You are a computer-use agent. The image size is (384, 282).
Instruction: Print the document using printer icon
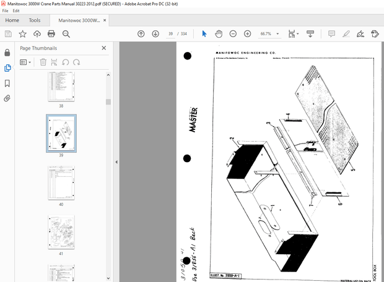[52, 34]
